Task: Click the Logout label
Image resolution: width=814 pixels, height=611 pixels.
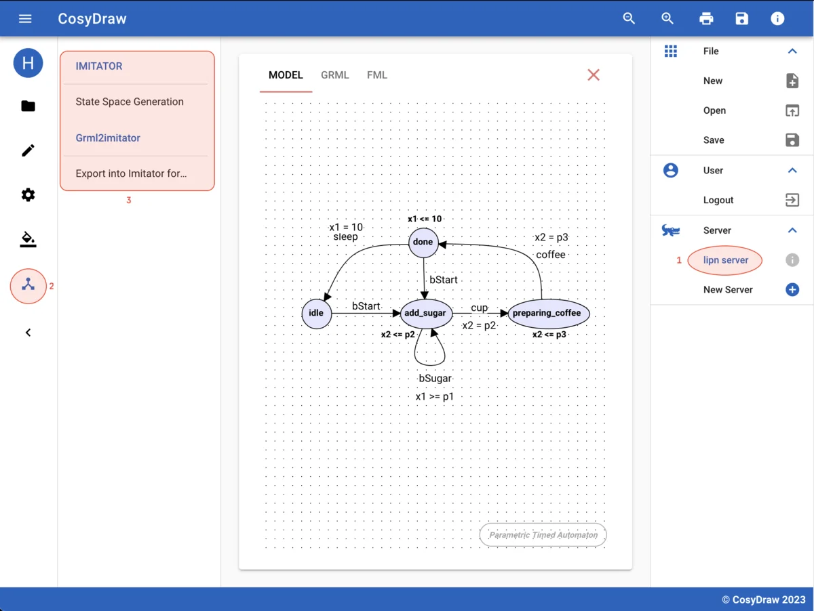Action: click(718, 201)
